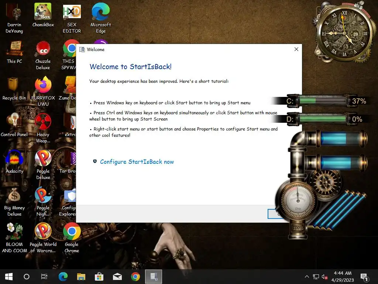
Task: Click the D: drive usage bar
Action: click(323, 119)
